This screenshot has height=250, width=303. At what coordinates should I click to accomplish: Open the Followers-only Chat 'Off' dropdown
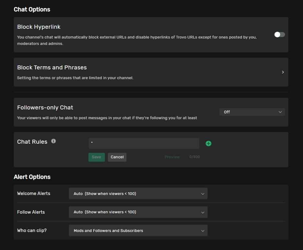252,112
